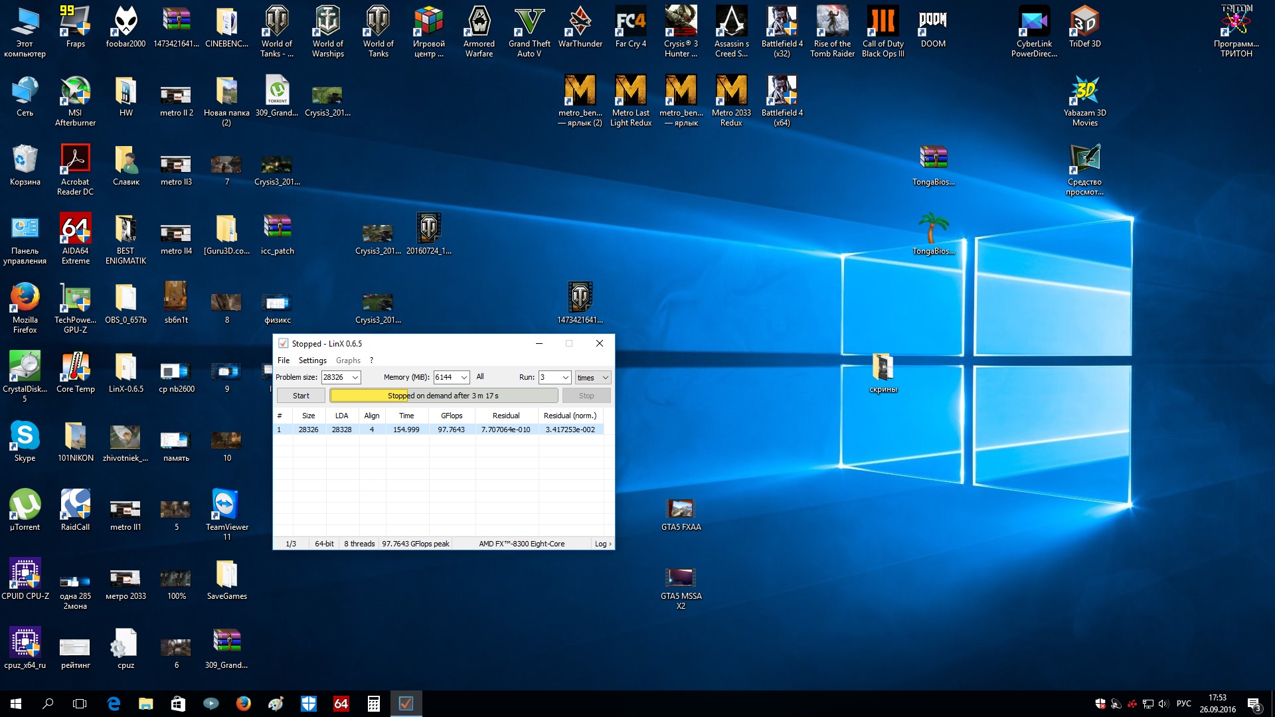
Task: Open the TechPowerUp GPU-Z desktop icon
Action: (x=75, y=299)
